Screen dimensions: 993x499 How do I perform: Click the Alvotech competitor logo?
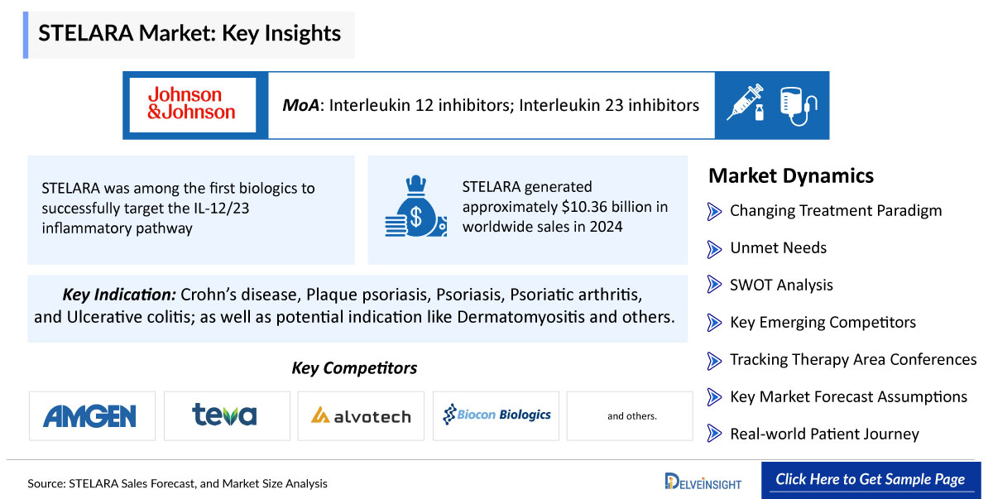pos(361,415)
